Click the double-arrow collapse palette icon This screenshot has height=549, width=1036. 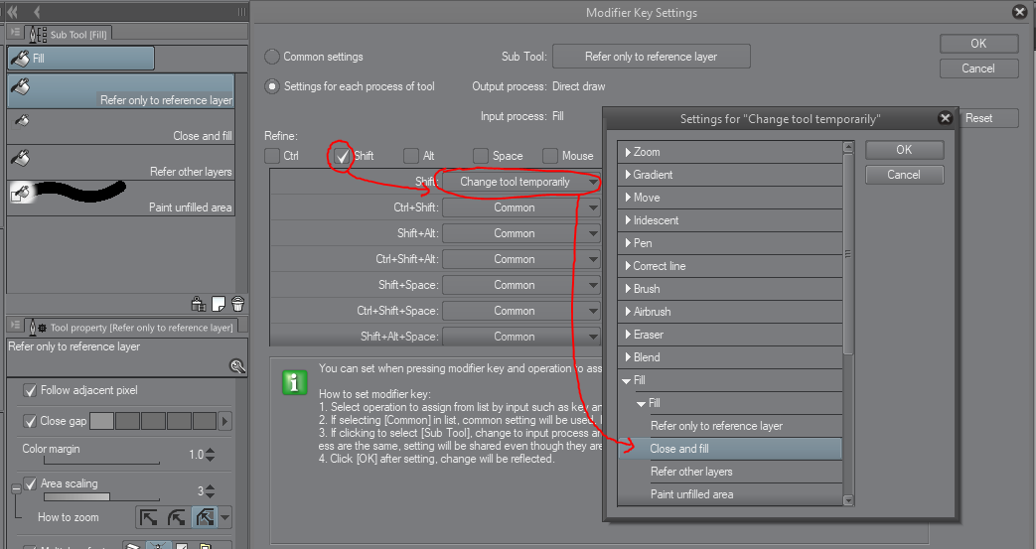click(14, 11)
